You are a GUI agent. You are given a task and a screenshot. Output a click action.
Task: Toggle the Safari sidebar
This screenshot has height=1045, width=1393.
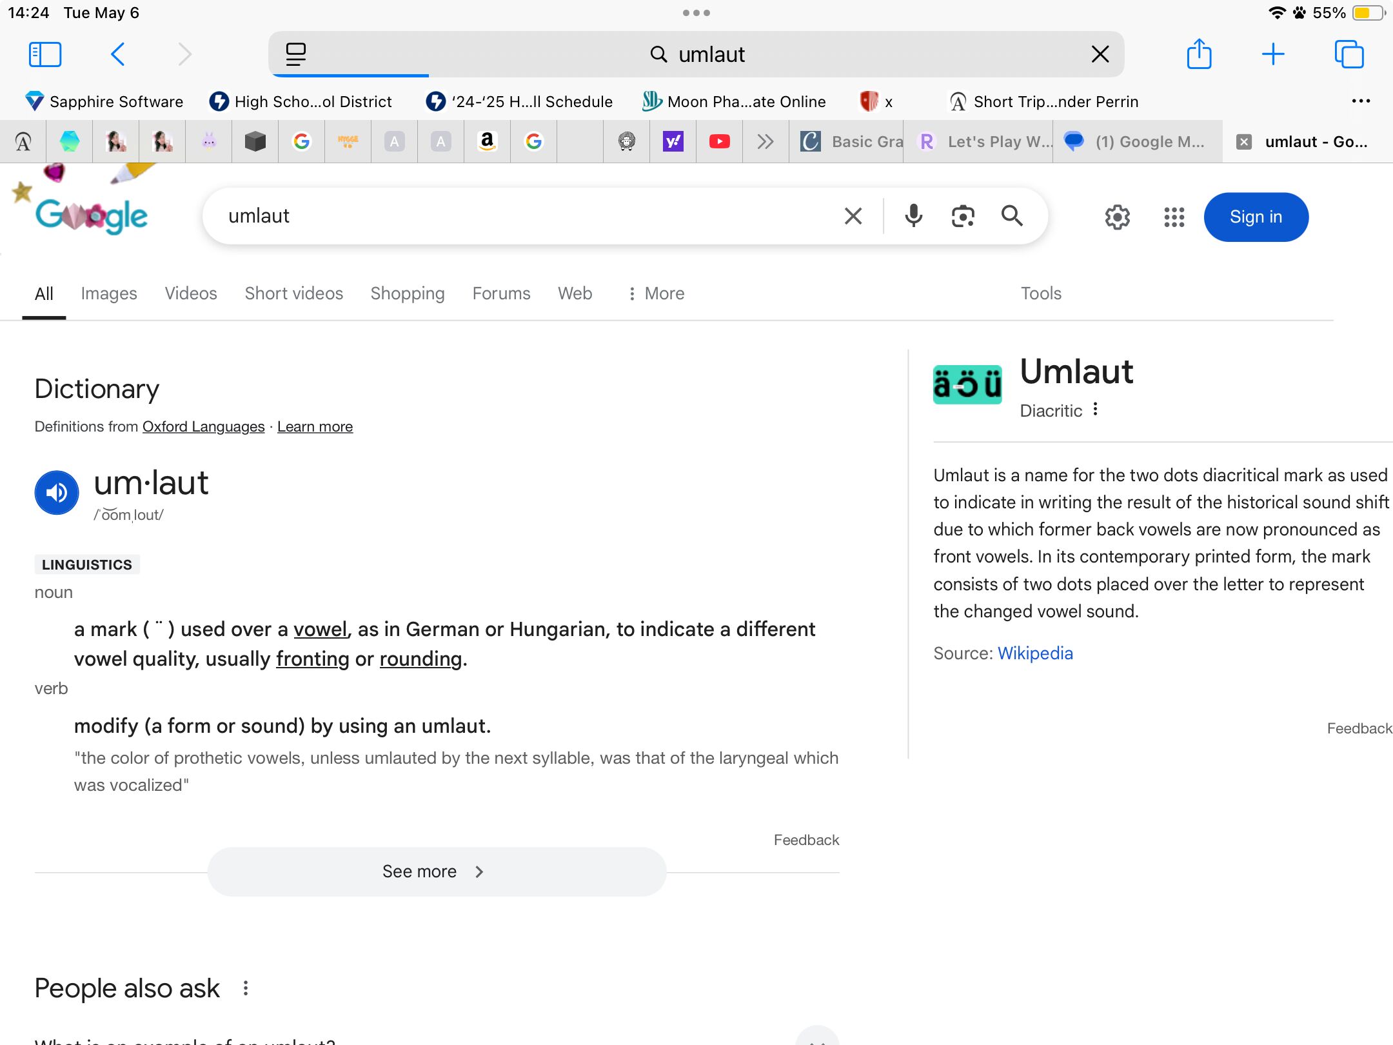45,54
